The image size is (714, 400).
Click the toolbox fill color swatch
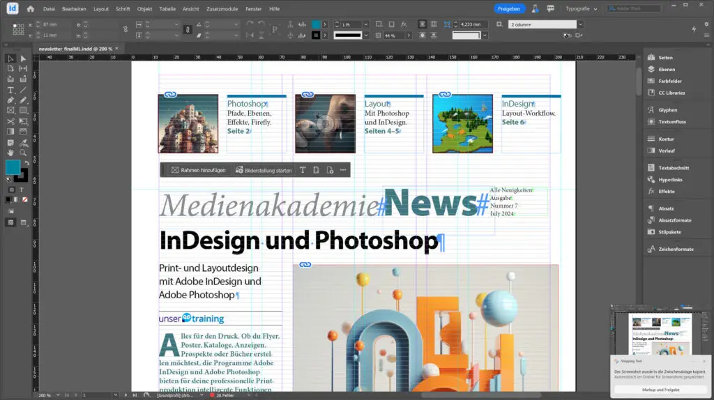pyautogui.click(x=13, y=167)
